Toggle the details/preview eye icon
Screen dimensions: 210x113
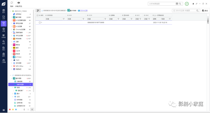[19, 3]
